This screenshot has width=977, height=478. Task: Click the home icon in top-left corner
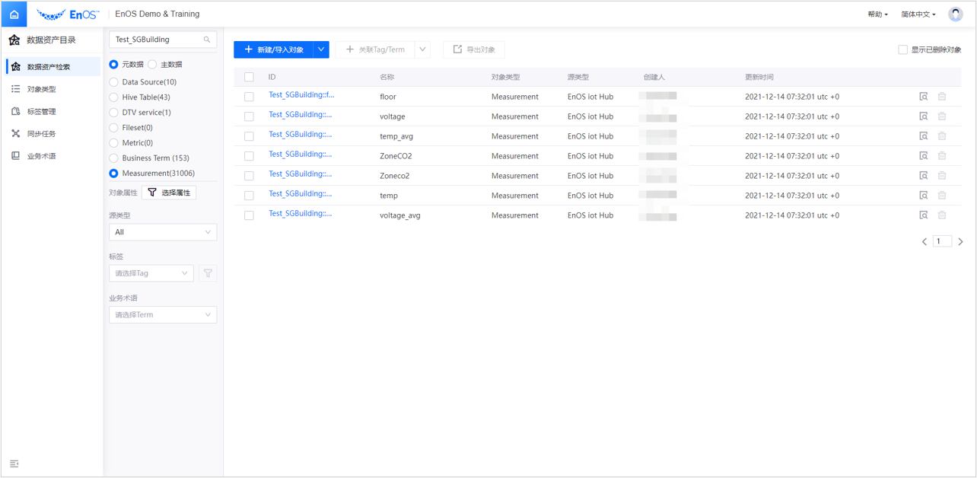coord(14,14)
